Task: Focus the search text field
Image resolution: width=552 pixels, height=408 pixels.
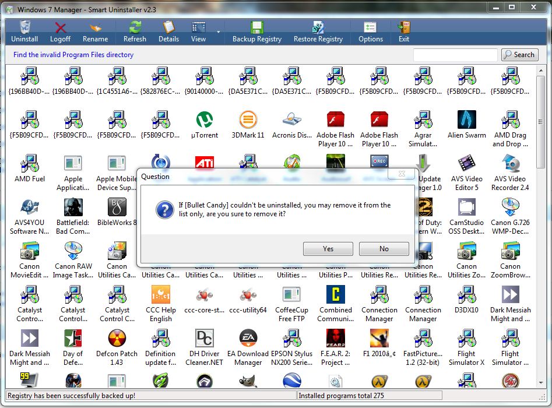Action: click(455, 55)
